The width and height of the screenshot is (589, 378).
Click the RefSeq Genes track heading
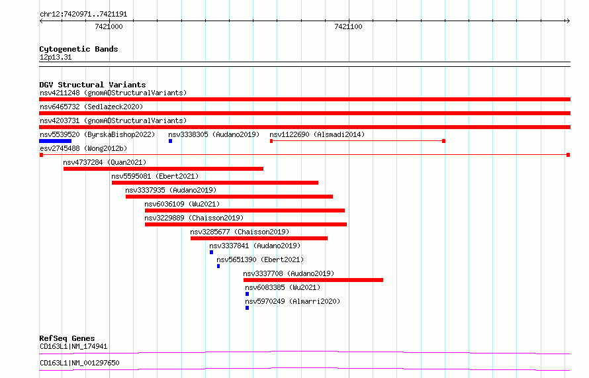click(67, 338)
